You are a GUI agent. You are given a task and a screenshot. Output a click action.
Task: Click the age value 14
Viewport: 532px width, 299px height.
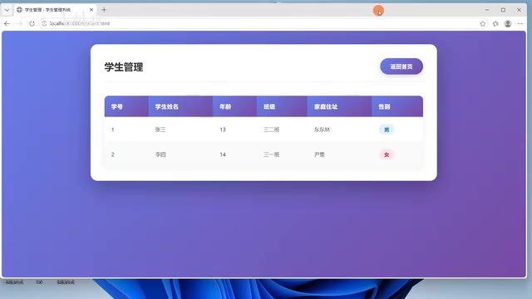(x=223, y=154)
